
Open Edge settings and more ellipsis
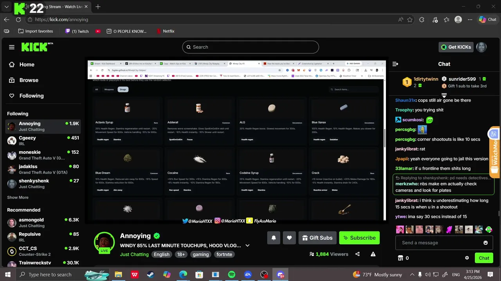click(470, 20)
